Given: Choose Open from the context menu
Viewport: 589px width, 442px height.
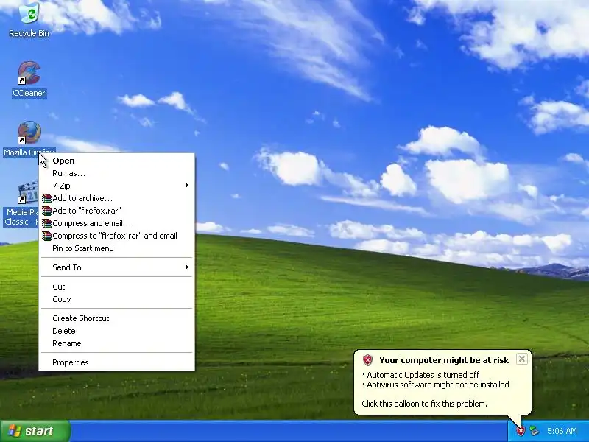Looking at the screenshot, I should [117, 161].
